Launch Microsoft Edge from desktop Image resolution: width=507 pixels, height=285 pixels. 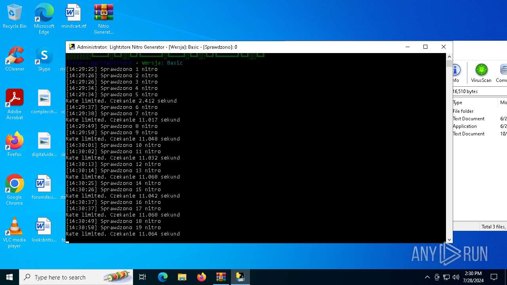click(x=44, y=19)
